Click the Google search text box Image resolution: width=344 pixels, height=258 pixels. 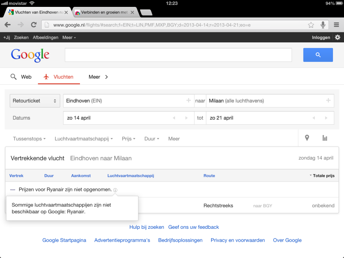(x=178, y=55)
